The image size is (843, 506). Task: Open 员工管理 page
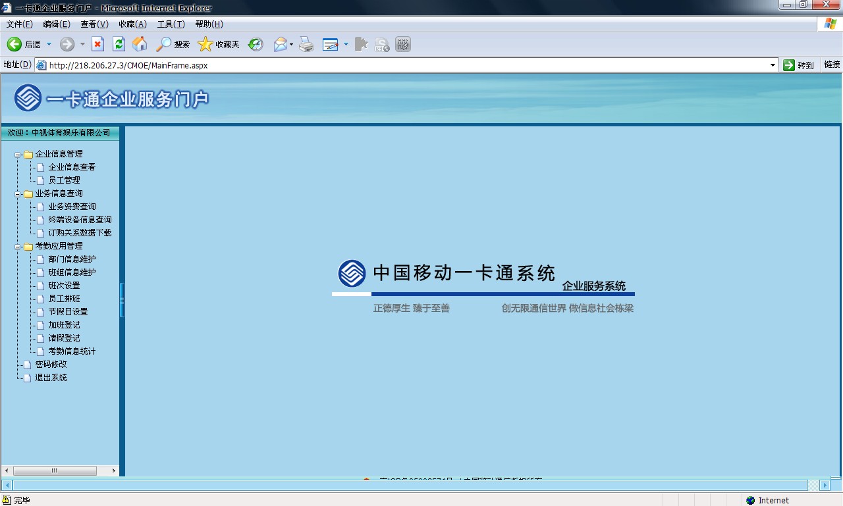64,180
